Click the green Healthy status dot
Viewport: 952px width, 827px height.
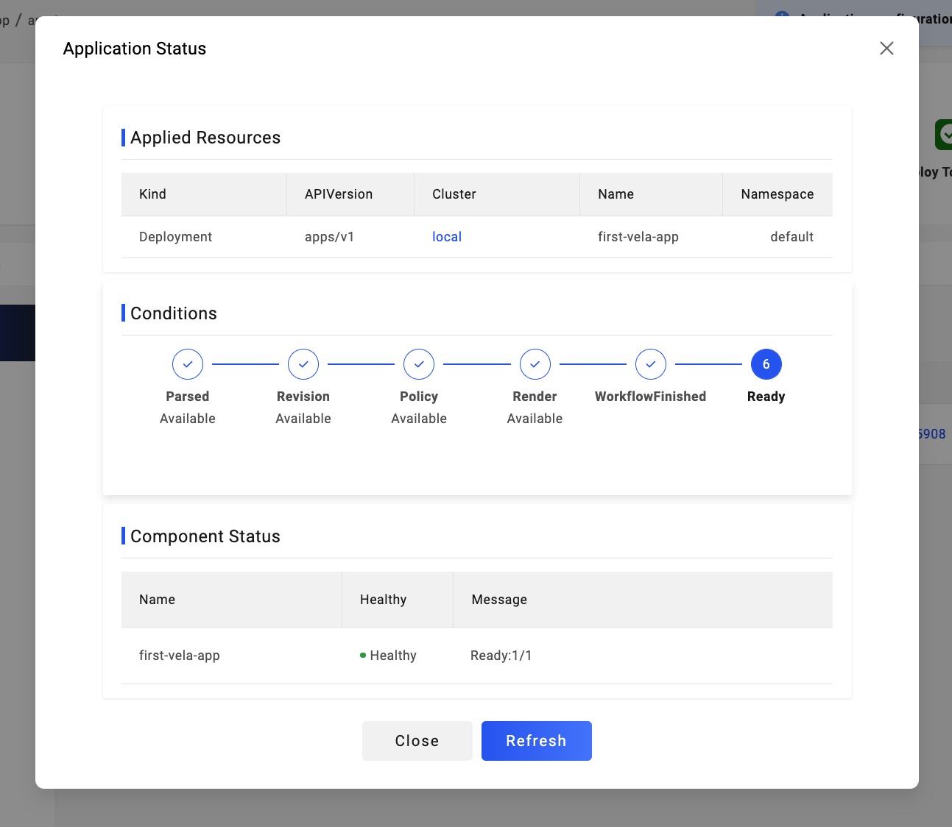tap(363, 655)
